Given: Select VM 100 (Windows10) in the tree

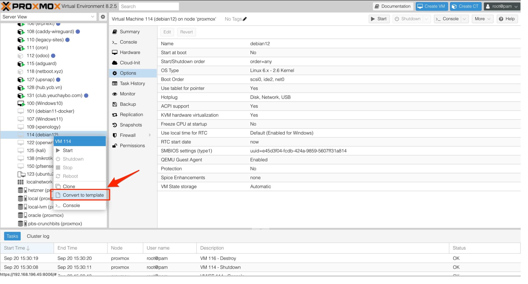Looking at the screenshot, I should pos(44,103).
